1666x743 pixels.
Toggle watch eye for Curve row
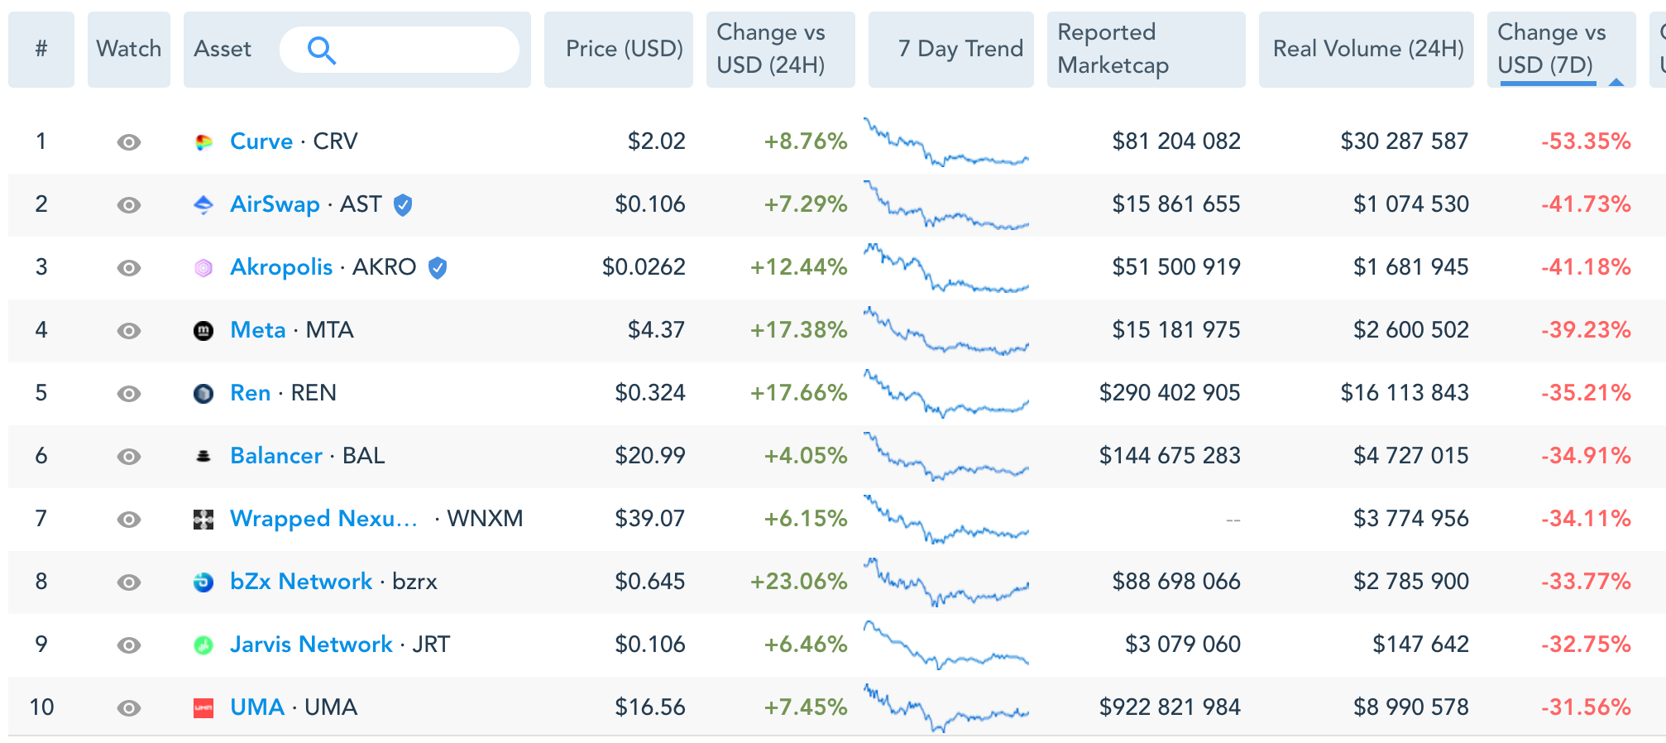tap(129, 142)
